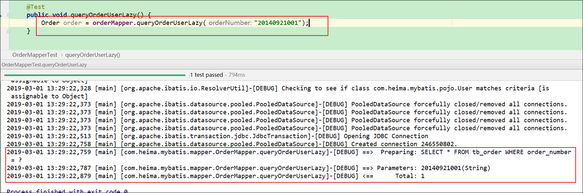The height and width of the screenshot is (193, 583).
Task: Click the orderMapper field reference
Action: [x=112, y=23]
